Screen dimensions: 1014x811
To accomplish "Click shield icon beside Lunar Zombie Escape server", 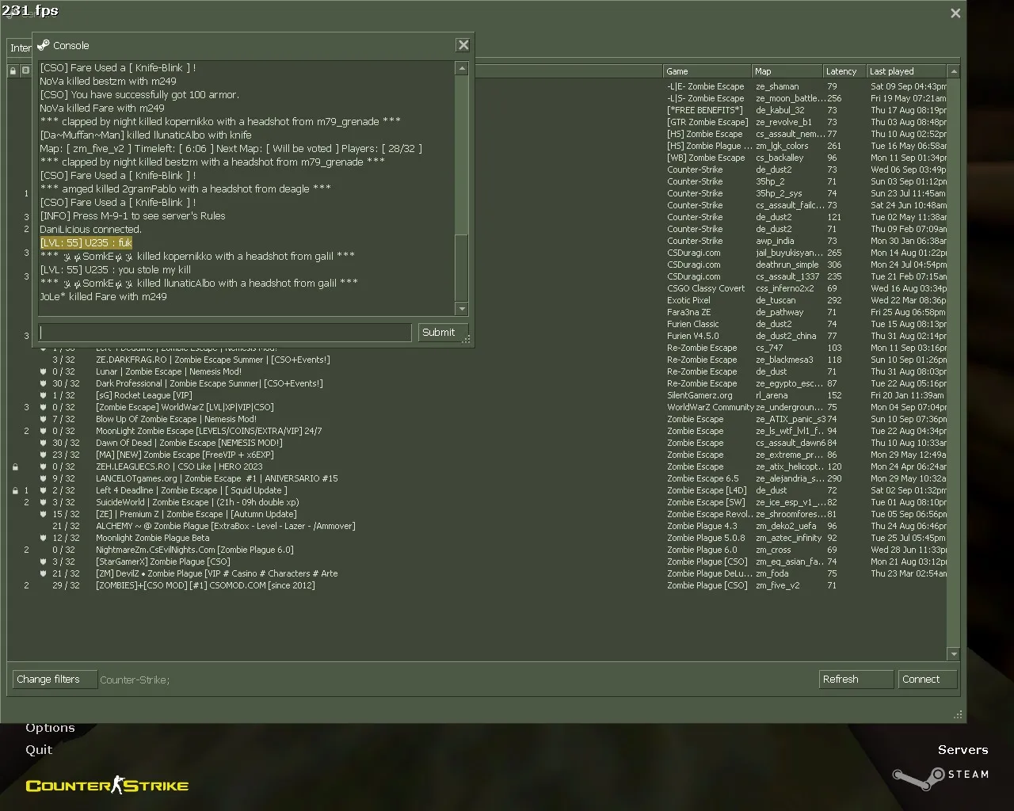I will tap(44, 372).
